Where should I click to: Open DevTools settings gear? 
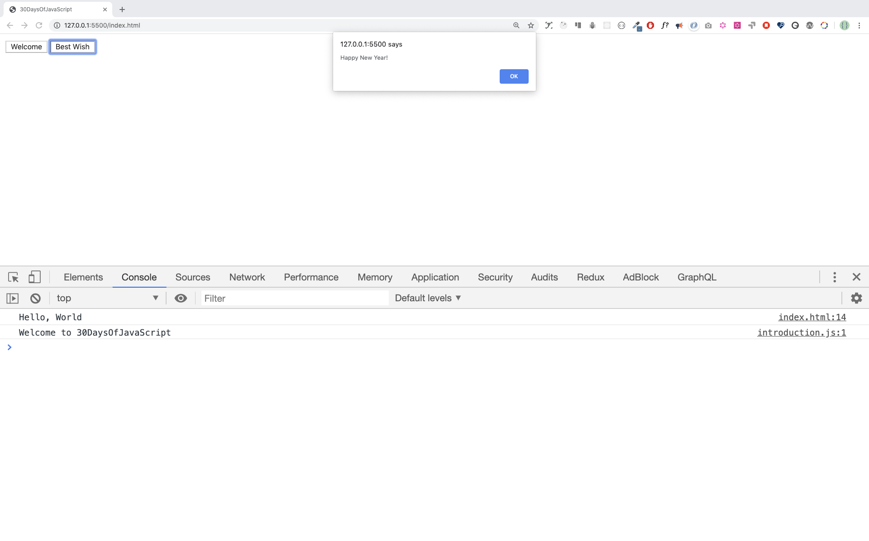pos(856,298)
